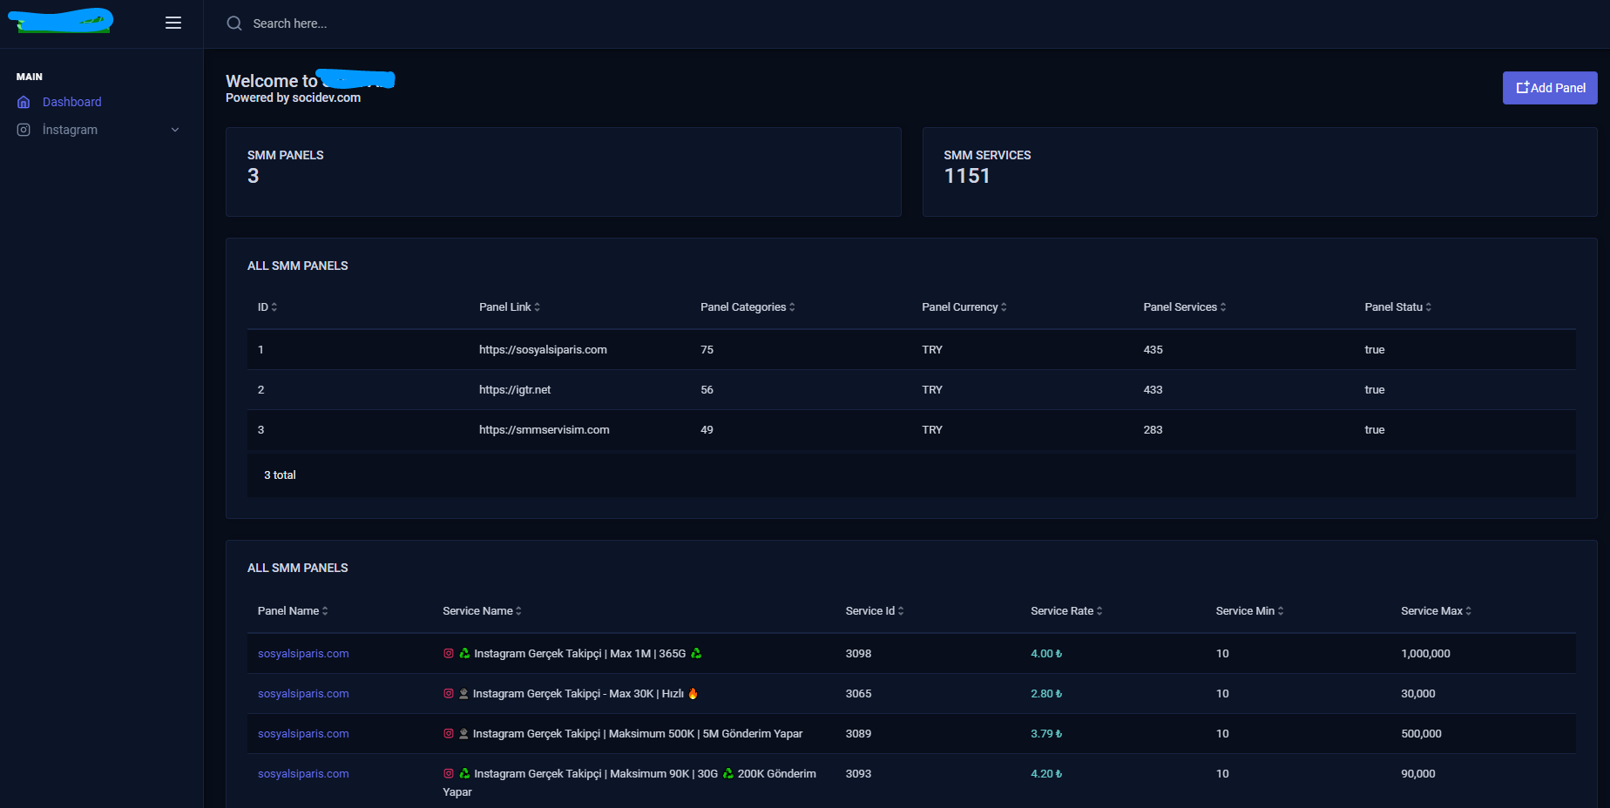
Task: Click panel categories value 75
Action: pyautogui.click(x=707, y=349)
